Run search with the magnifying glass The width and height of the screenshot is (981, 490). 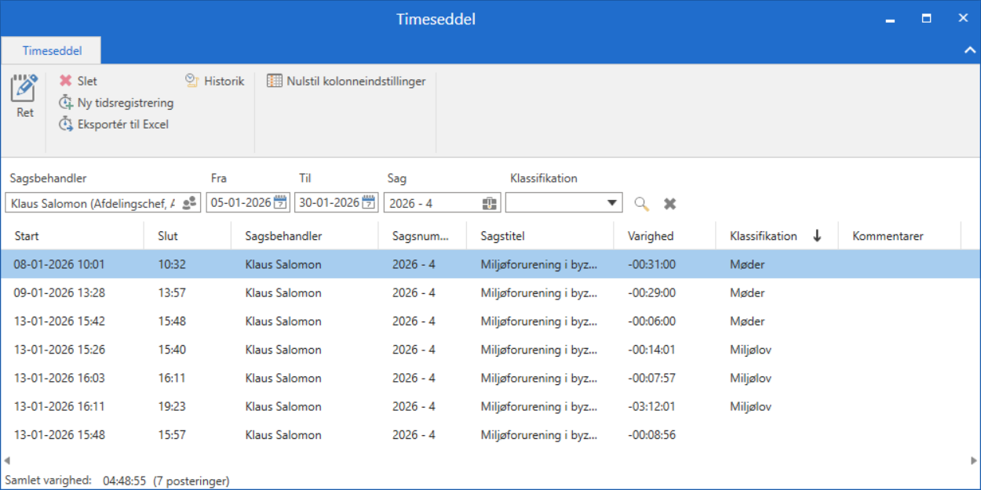[x=642, y=204]
